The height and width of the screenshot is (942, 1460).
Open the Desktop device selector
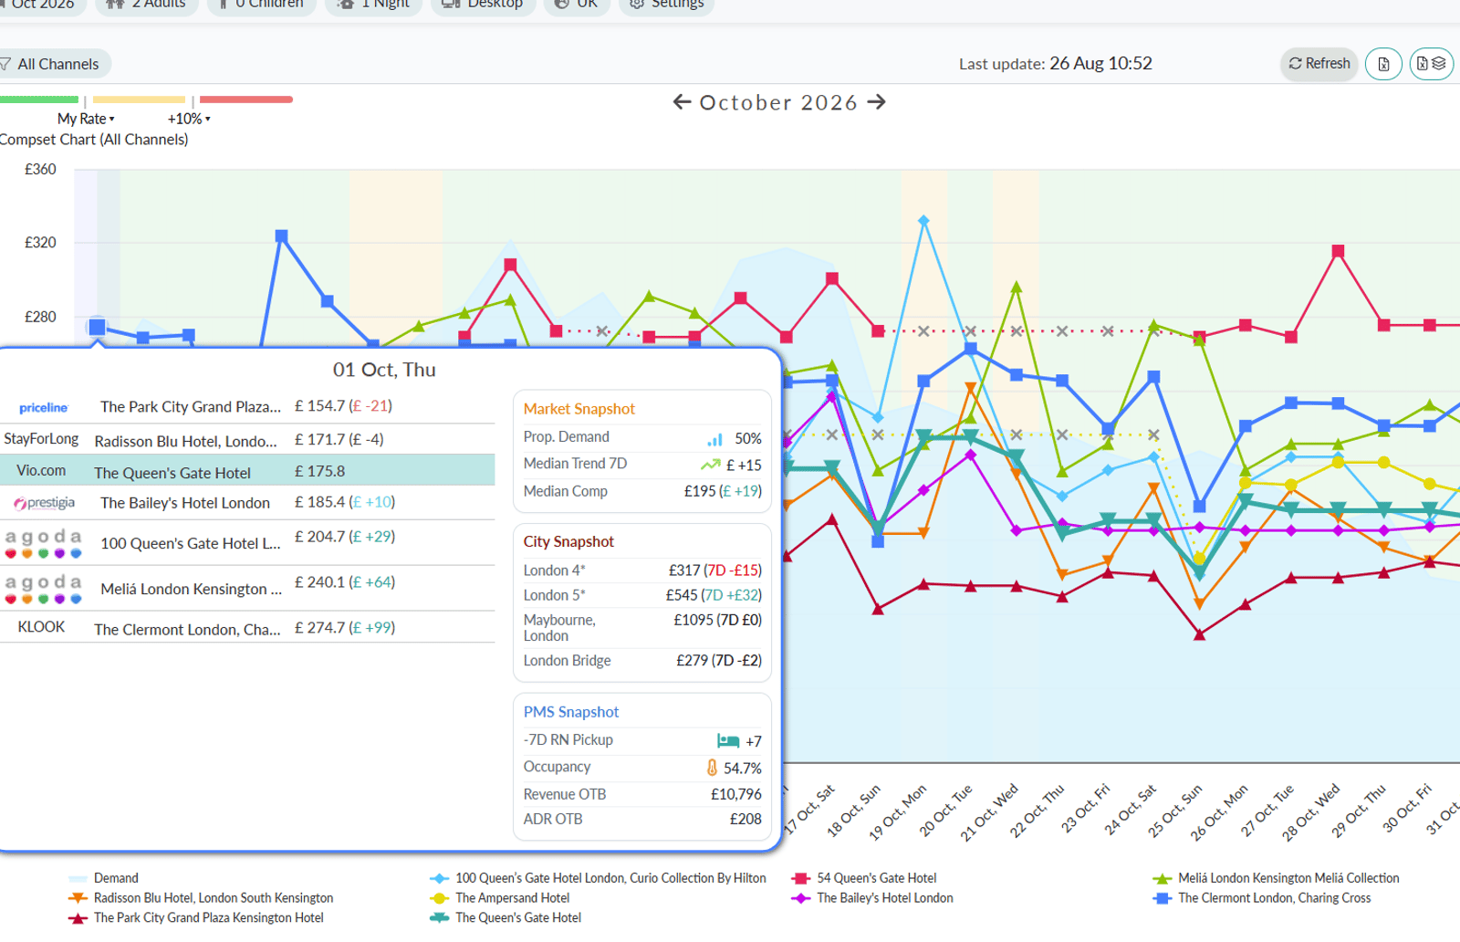point(483,4)
